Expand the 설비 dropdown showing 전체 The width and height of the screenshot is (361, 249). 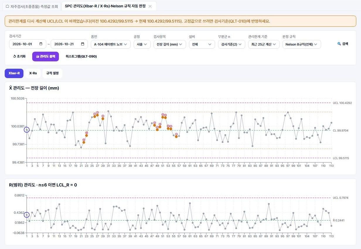pyautogui.click(x=202, y=44)
